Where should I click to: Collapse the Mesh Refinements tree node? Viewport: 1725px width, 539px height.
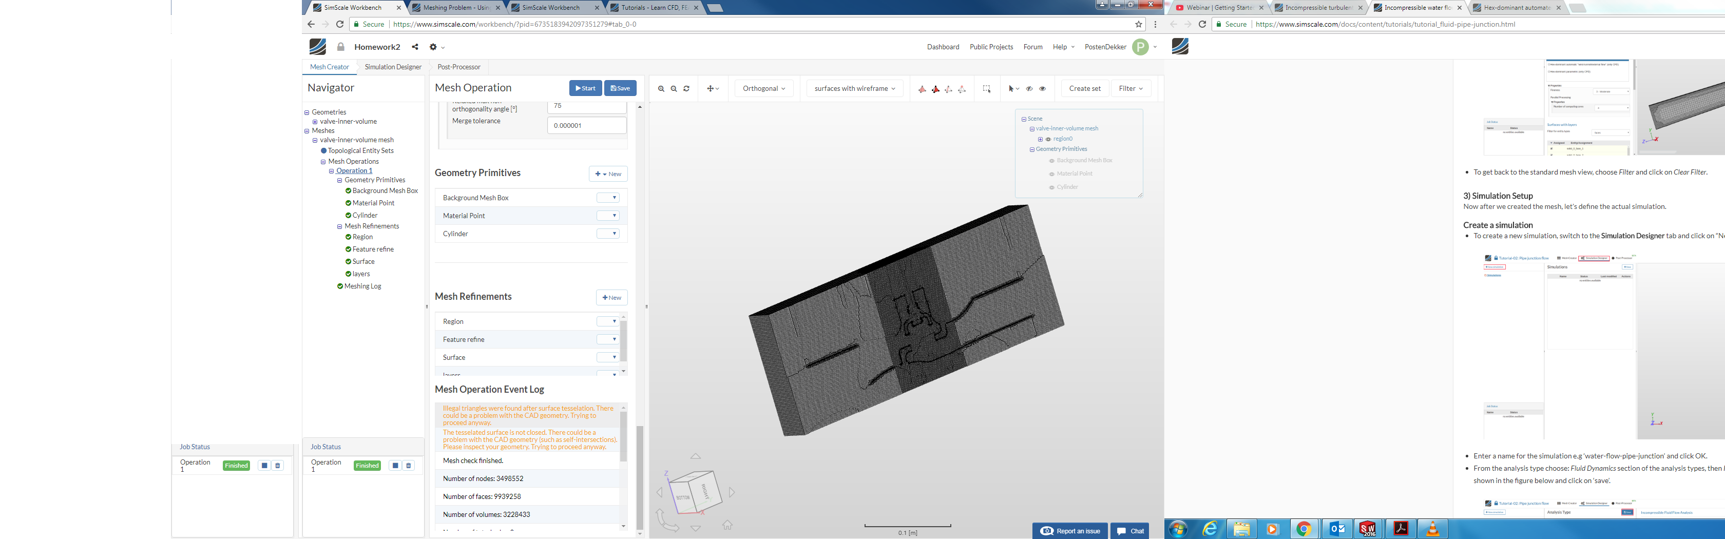(x=339, y=226)
